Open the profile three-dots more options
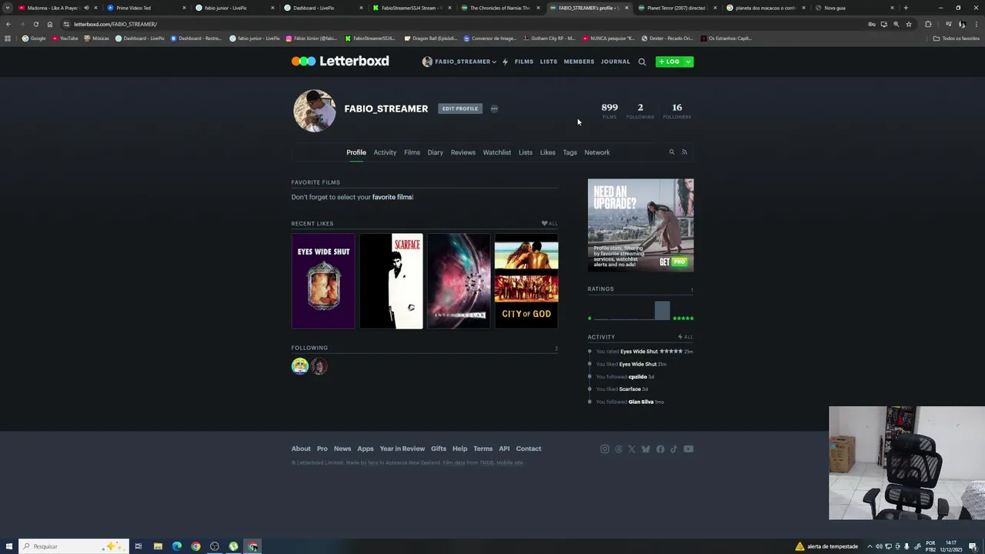 coord(494,108)
